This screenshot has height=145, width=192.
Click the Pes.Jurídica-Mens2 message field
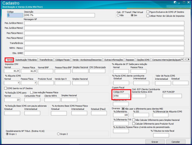[104, 28]
